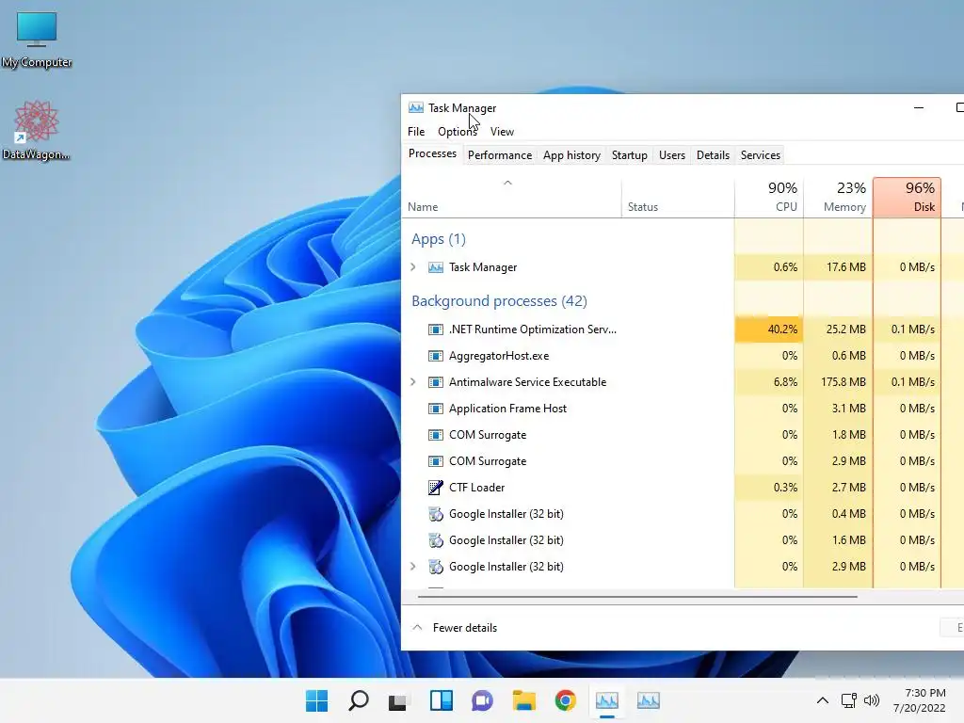Select the Apps (1) group header
This screenshot has height=723, width=964.
click(x=439, y=239)
